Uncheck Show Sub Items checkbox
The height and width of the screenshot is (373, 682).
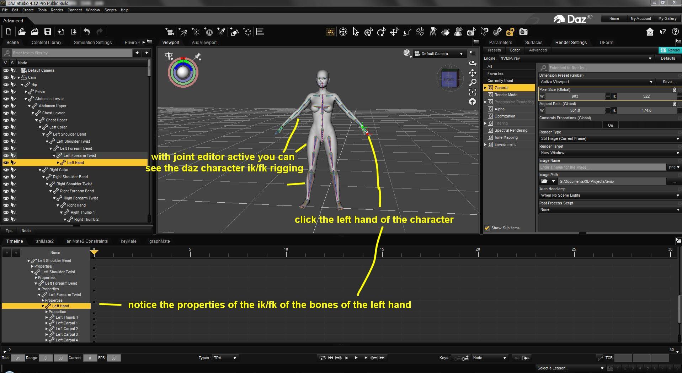point(487,228)
